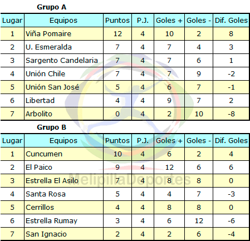The image size is (250, 241).
Task: Select the El Paico team cell
Action: (x=63, y=167)
